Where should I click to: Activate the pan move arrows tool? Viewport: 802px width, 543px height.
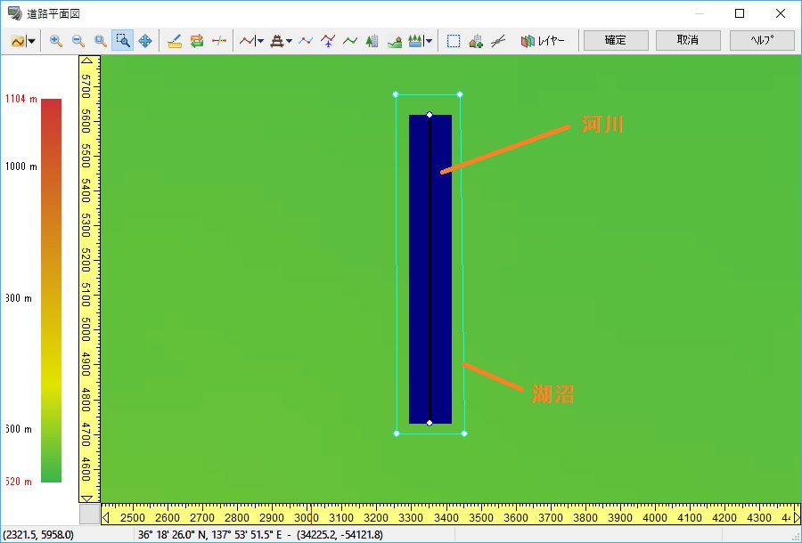point(145,41)
